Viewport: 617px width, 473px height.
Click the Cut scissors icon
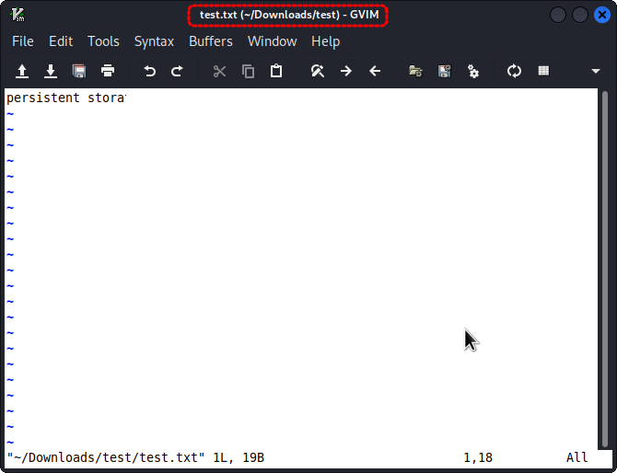(x=219, y=71)
